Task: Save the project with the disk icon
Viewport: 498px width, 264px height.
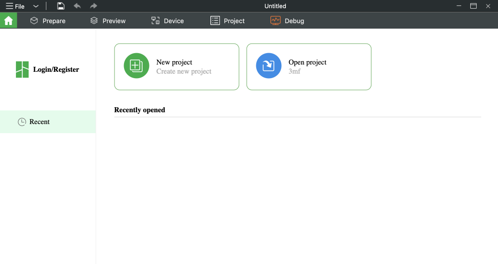Action: (61, 6)
